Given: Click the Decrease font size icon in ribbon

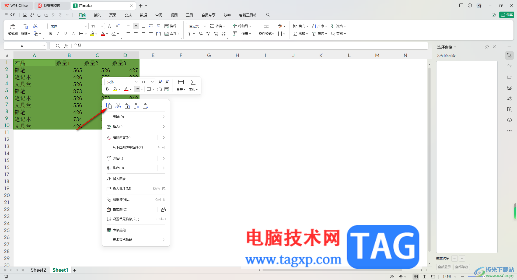Looking at the screenshot, I should [117, 26].
